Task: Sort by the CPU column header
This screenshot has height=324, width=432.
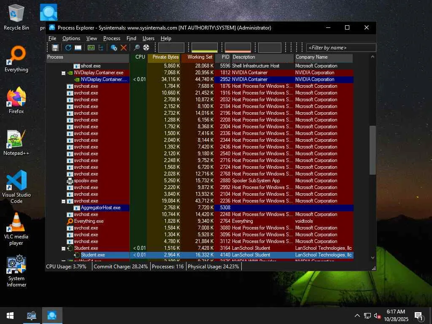Action: point(138,57)
